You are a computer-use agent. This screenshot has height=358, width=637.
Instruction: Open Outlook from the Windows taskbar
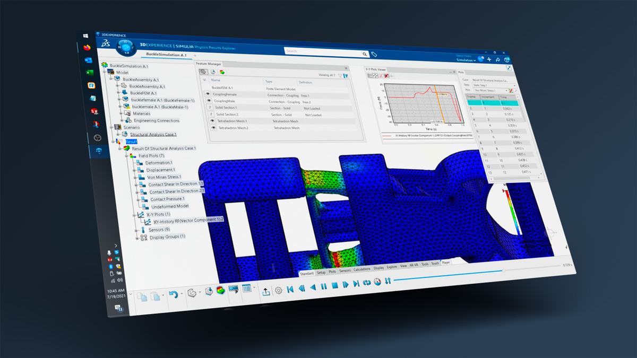89,60
